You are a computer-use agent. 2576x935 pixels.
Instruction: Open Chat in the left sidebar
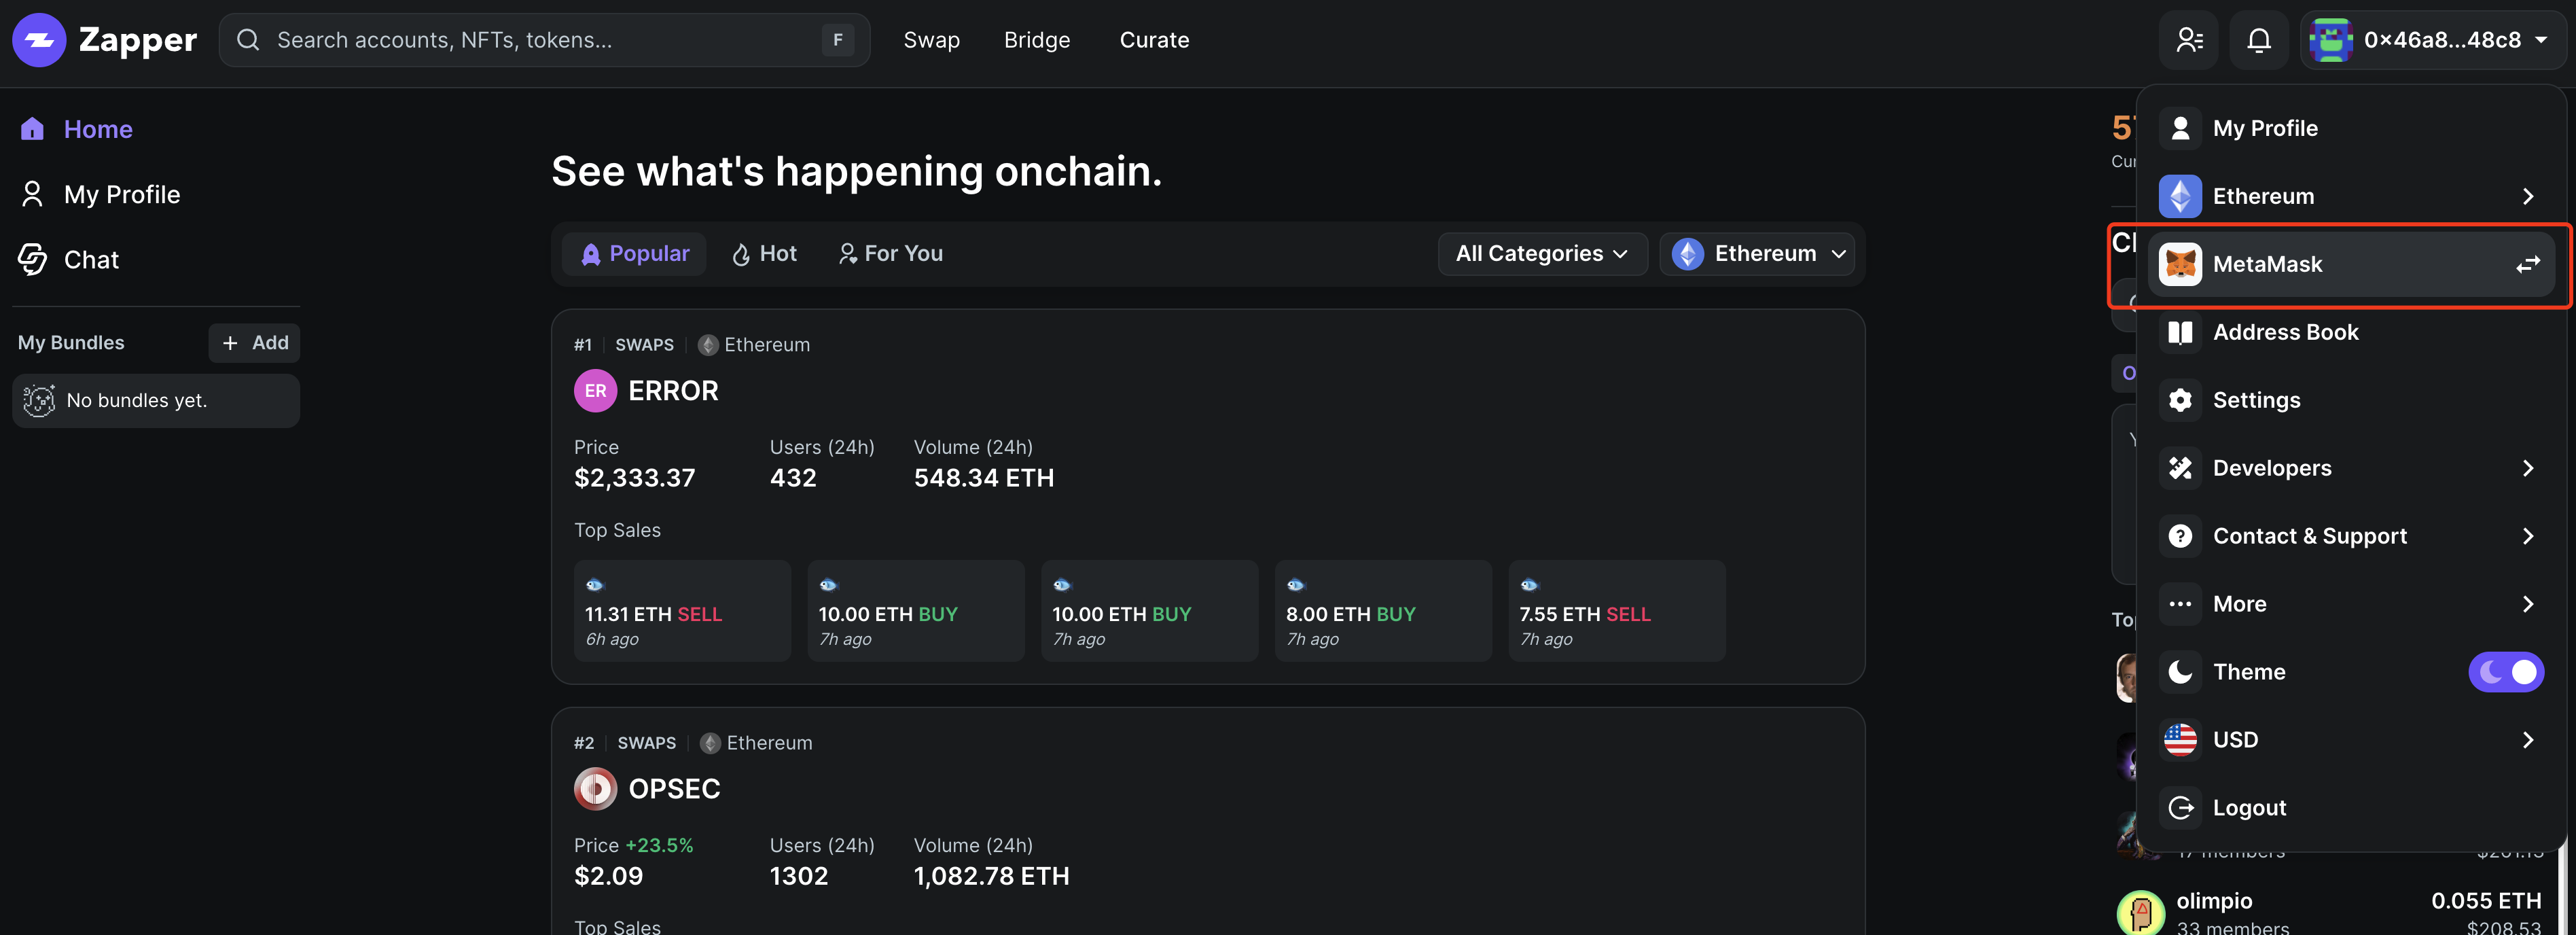91,260
